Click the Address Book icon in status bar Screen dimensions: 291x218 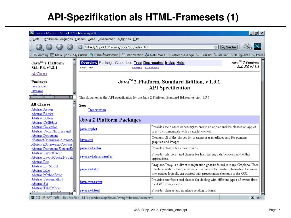[x=56, y=198]
